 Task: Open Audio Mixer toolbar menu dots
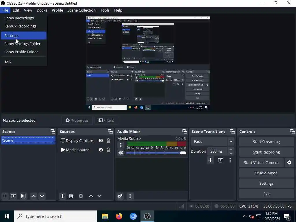[130, 196]
